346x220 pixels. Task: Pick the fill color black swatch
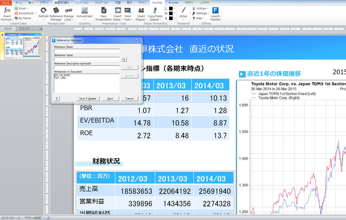pyautogui.click(x=171, y=13)
